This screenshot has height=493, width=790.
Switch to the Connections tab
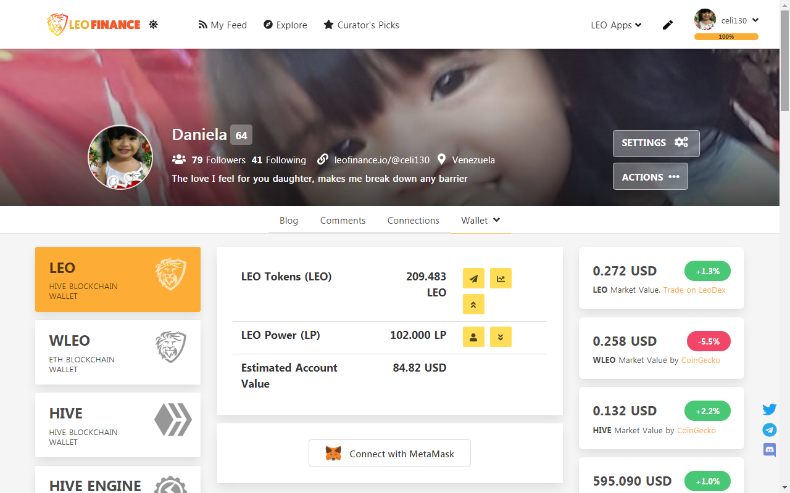click(x=414, y=220)
